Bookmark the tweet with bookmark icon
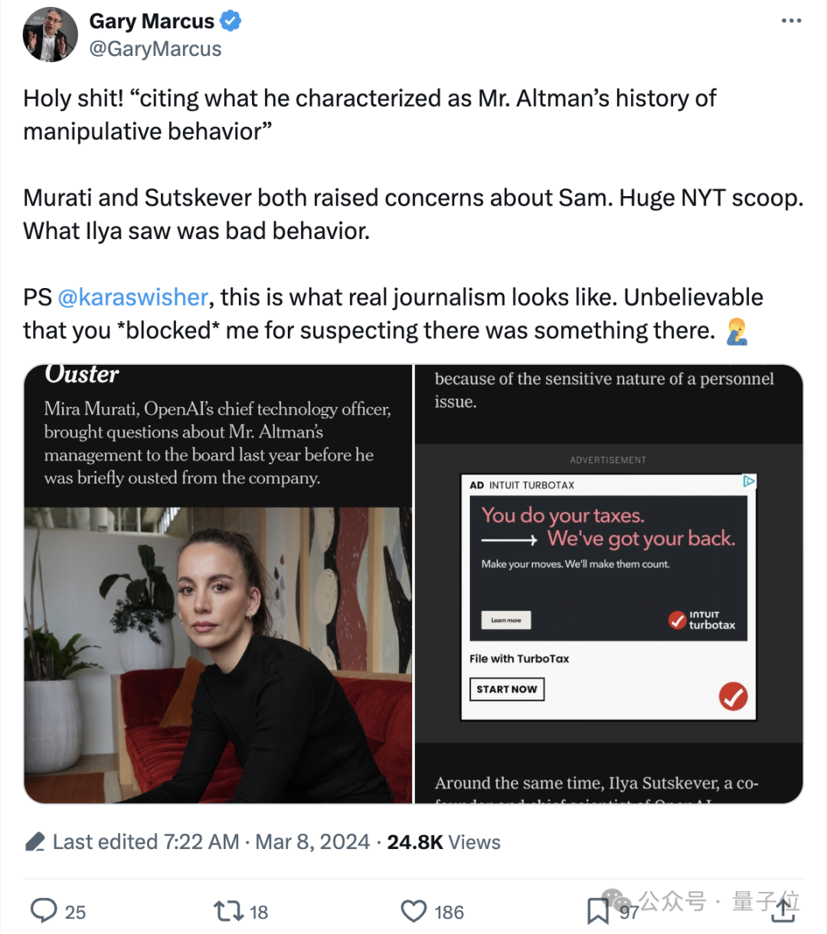The width and height of the screenshot is (827, 934). pyautogui.click(x=597, y=910)
